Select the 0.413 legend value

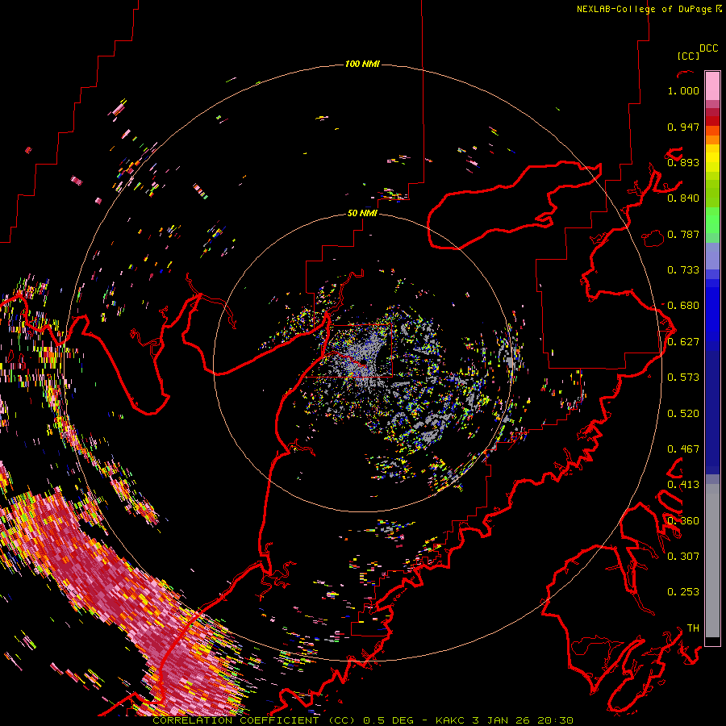pos(683,485)
